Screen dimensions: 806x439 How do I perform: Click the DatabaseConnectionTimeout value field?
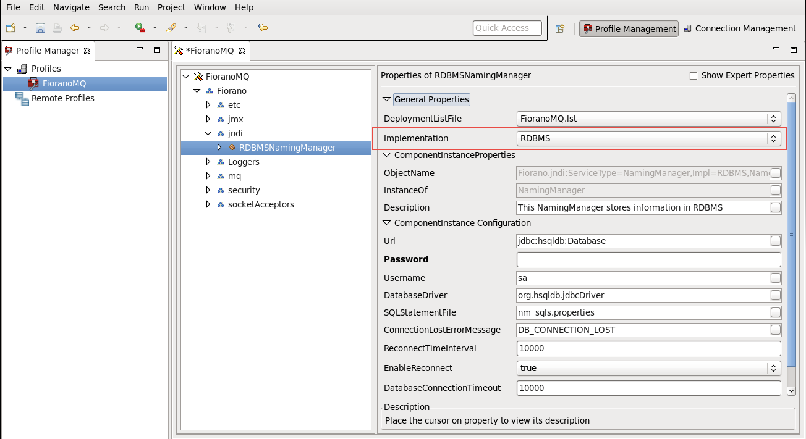(648, 388)
